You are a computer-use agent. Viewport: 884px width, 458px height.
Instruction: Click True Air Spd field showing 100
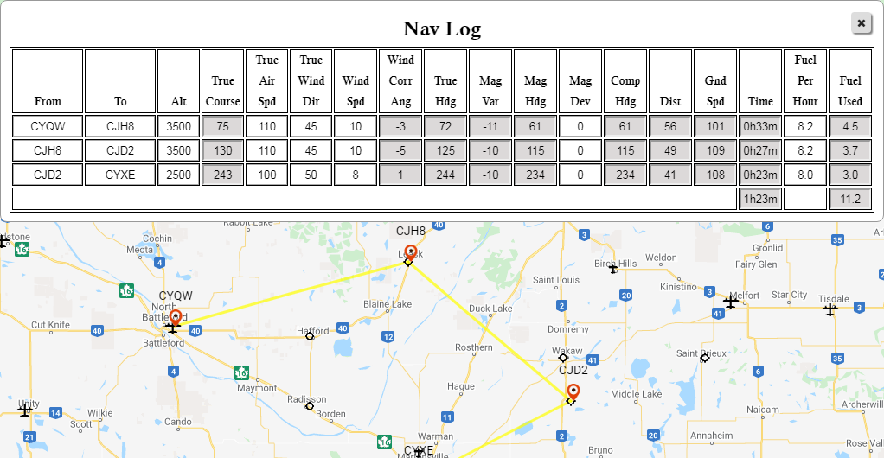[267, 175]
